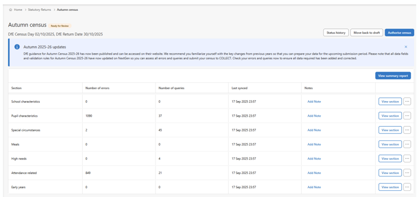Open more options for Early years row

(x=407, y=187)
